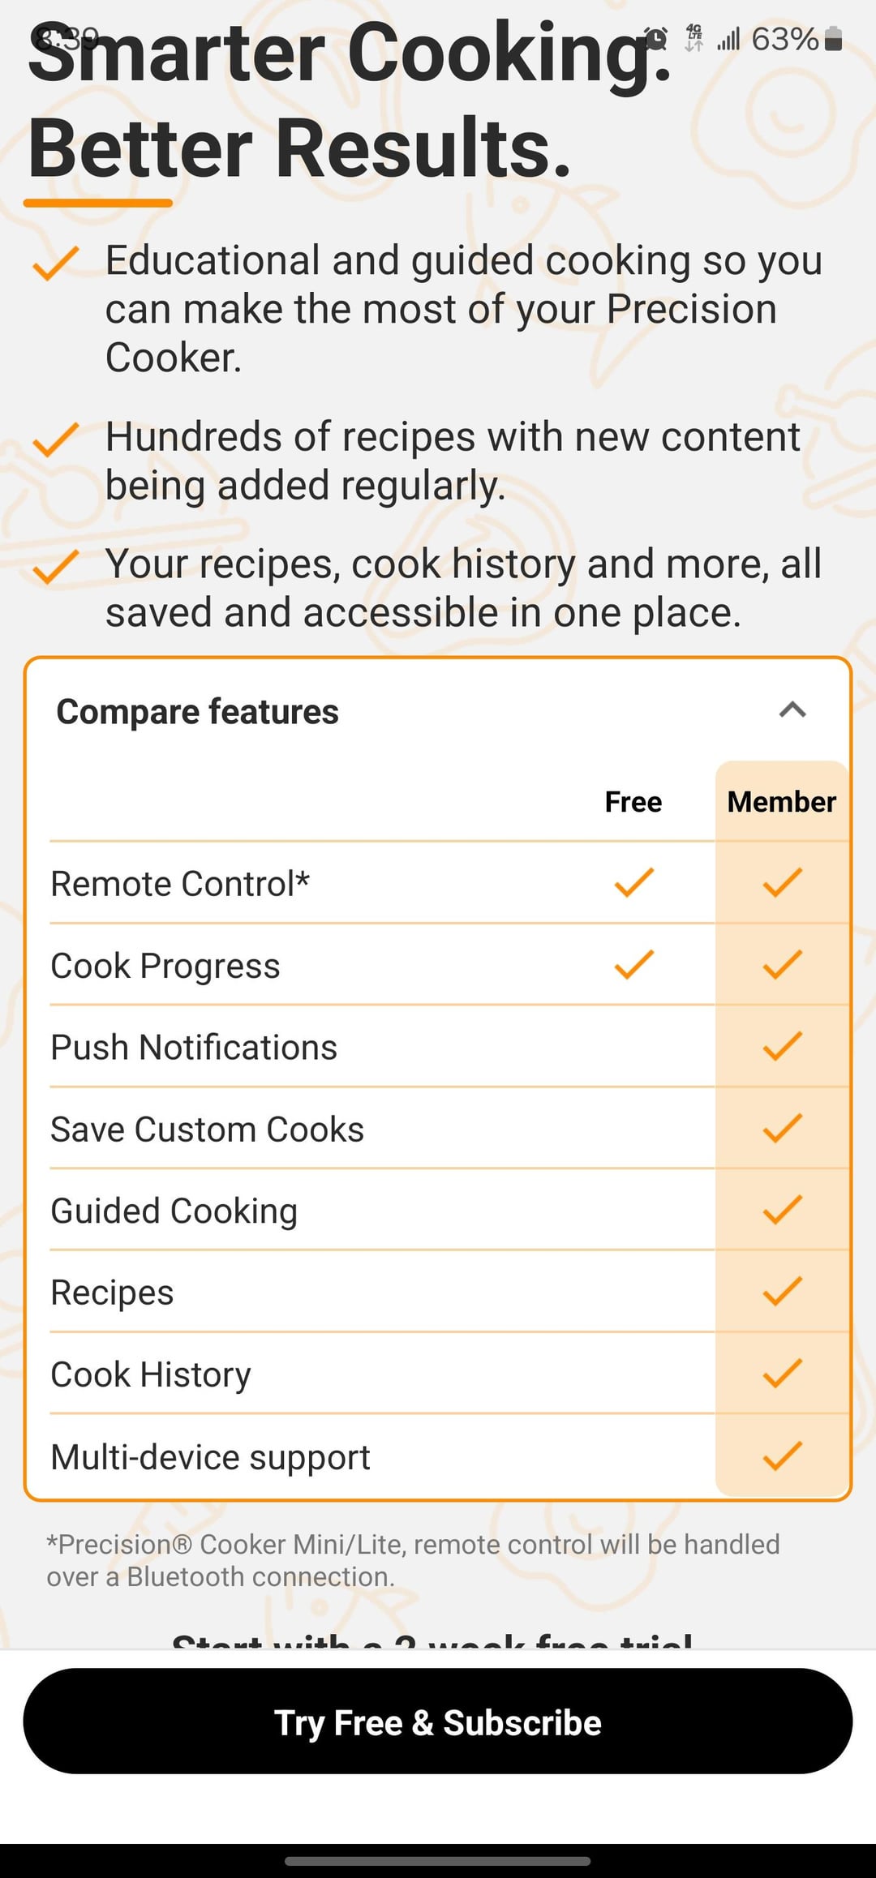Image resolution: width=876 pixels, height=1878 pixels.
Task: Click Member checkmark for Cook History
Action: pos(782,1374)
